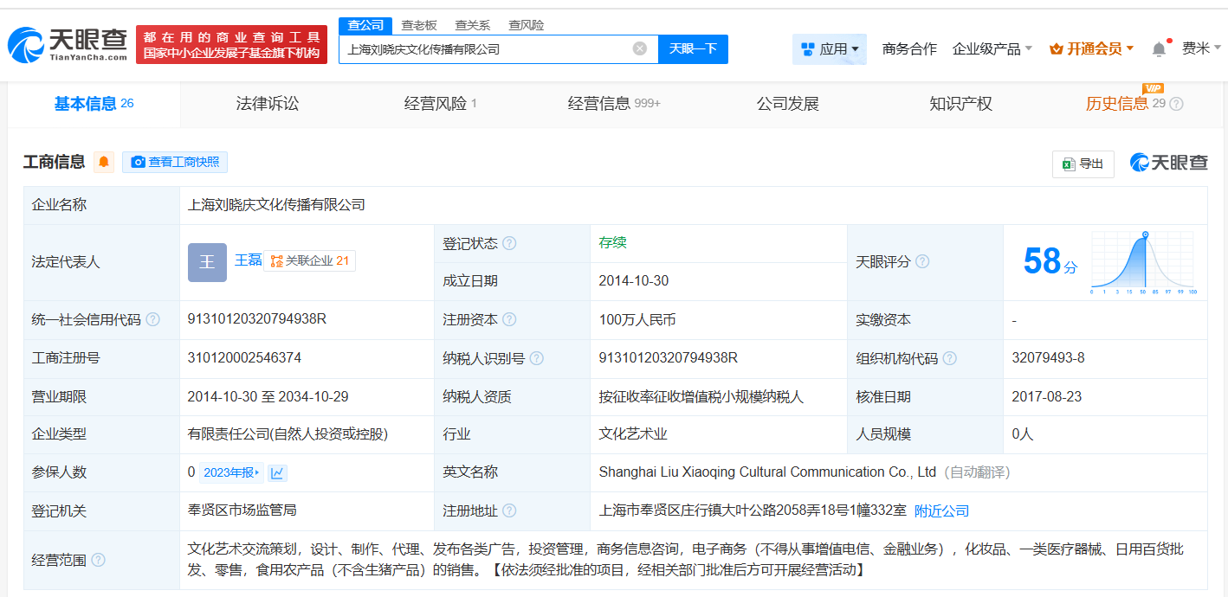
Task: Click the 存续 registration status
Action: pos(612,243)
